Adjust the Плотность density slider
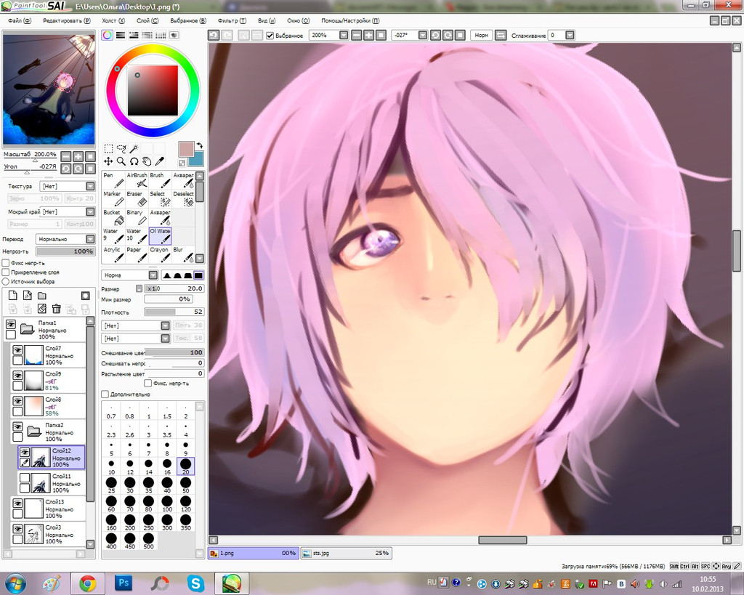Screen dimensions: 744x595 tap(174, 312)
